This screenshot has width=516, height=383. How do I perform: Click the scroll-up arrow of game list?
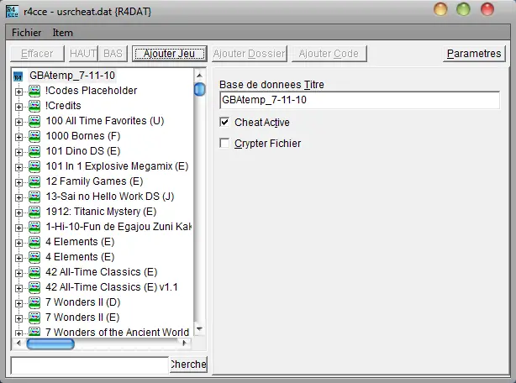click(199, 76)
